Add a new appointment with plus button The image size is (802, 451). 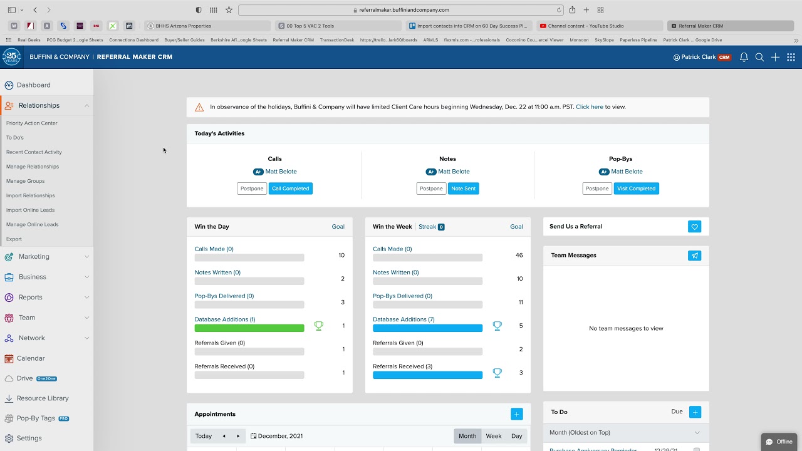516,414
